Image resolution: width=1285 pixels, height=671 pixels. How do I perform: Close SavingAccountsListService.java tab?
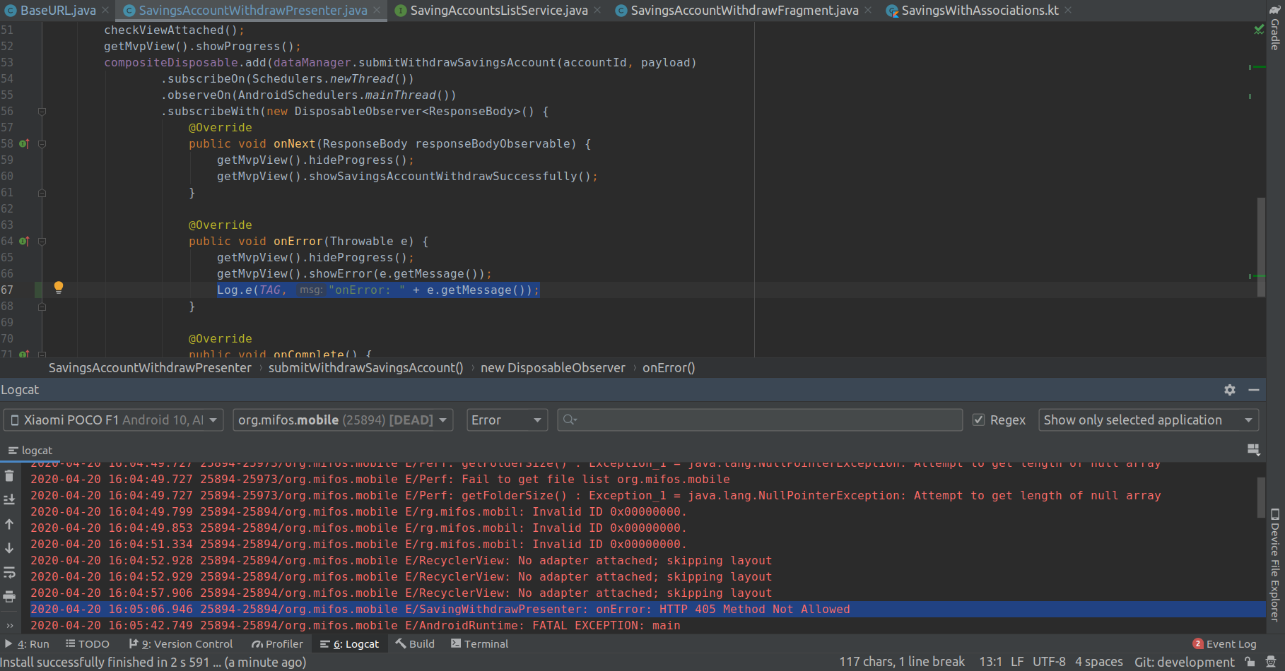pyautogui.click(x=597, y=11)
